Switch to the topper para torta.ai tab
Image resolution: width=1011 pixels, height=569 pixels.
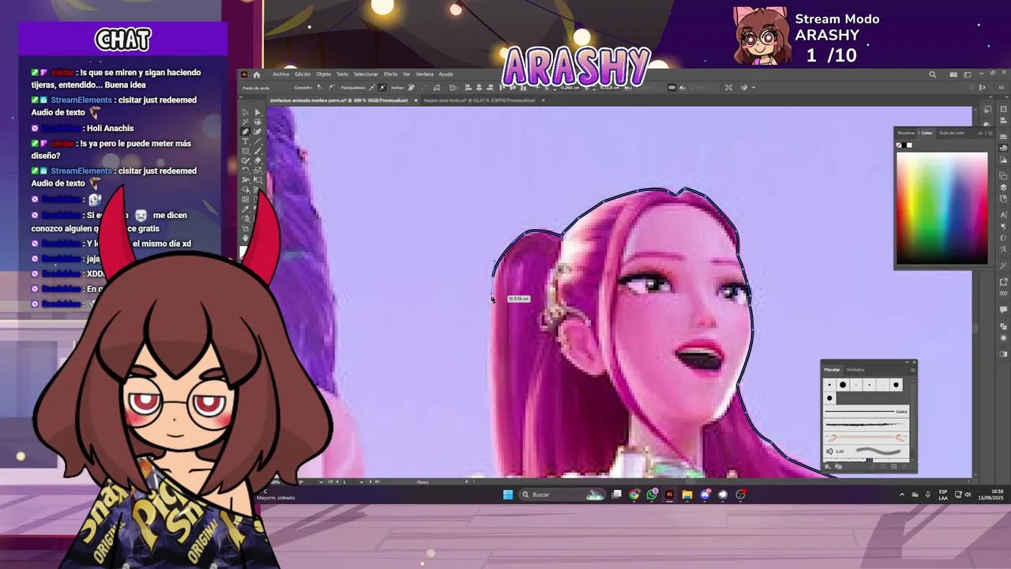point(479,100)
